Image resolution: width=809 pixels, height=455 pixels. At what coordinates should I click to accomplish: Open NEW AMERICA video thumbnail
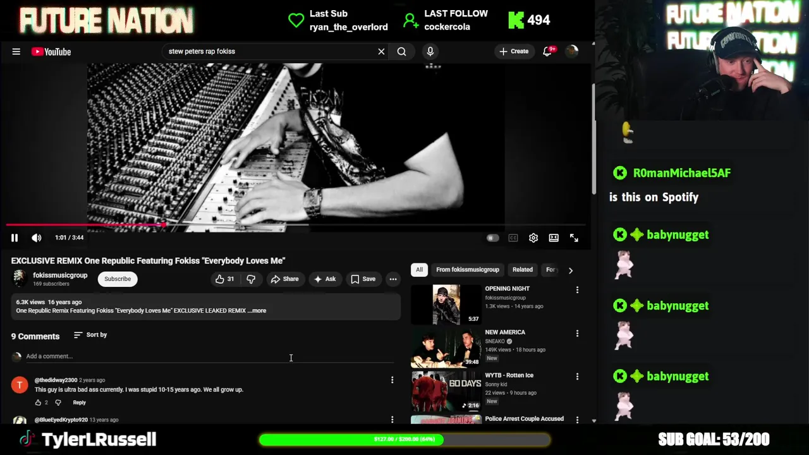pos(446,348)
